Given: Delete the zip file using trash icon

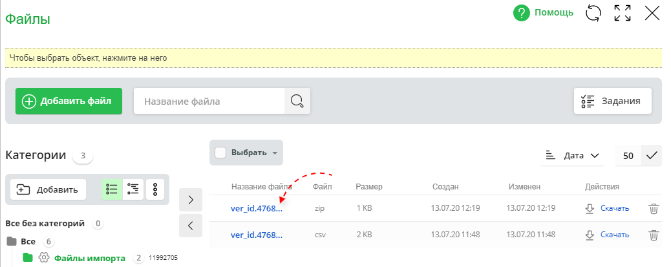Looking at the screenshot, I should tap(654, 209).
